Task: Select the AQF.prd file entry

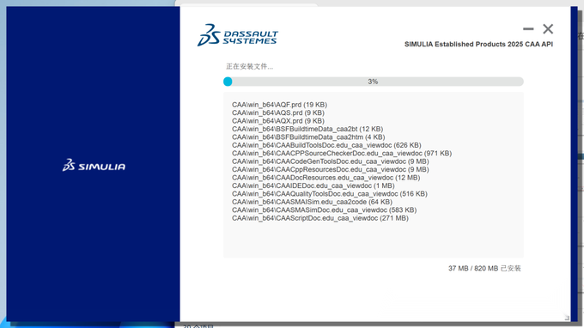Action: click(279, 105)
